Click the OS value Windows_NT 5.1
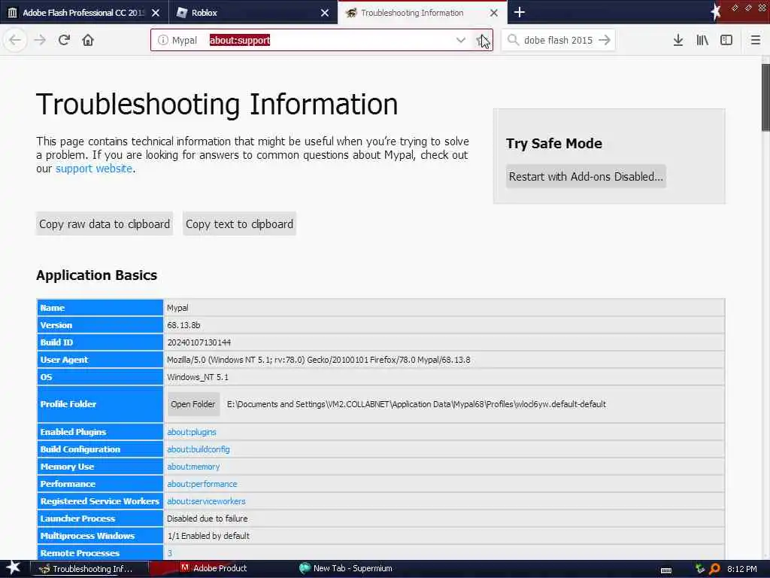The image size is (770, 578). click(198, 377)
